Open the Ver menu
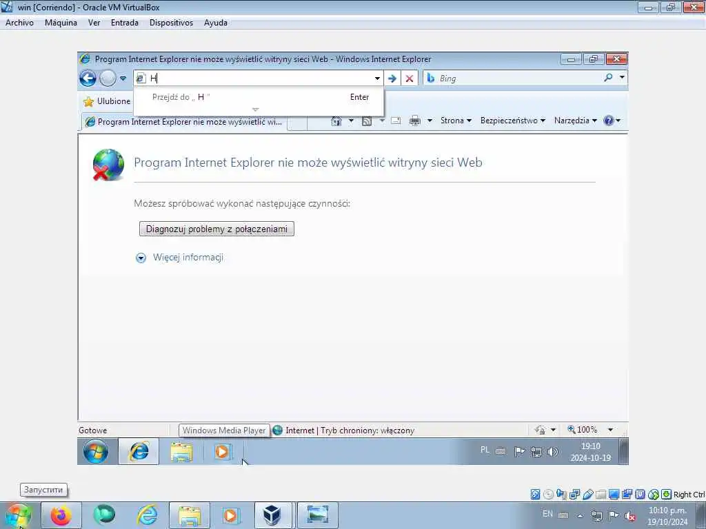Viewport: 706px width, 529px height. 94,23
